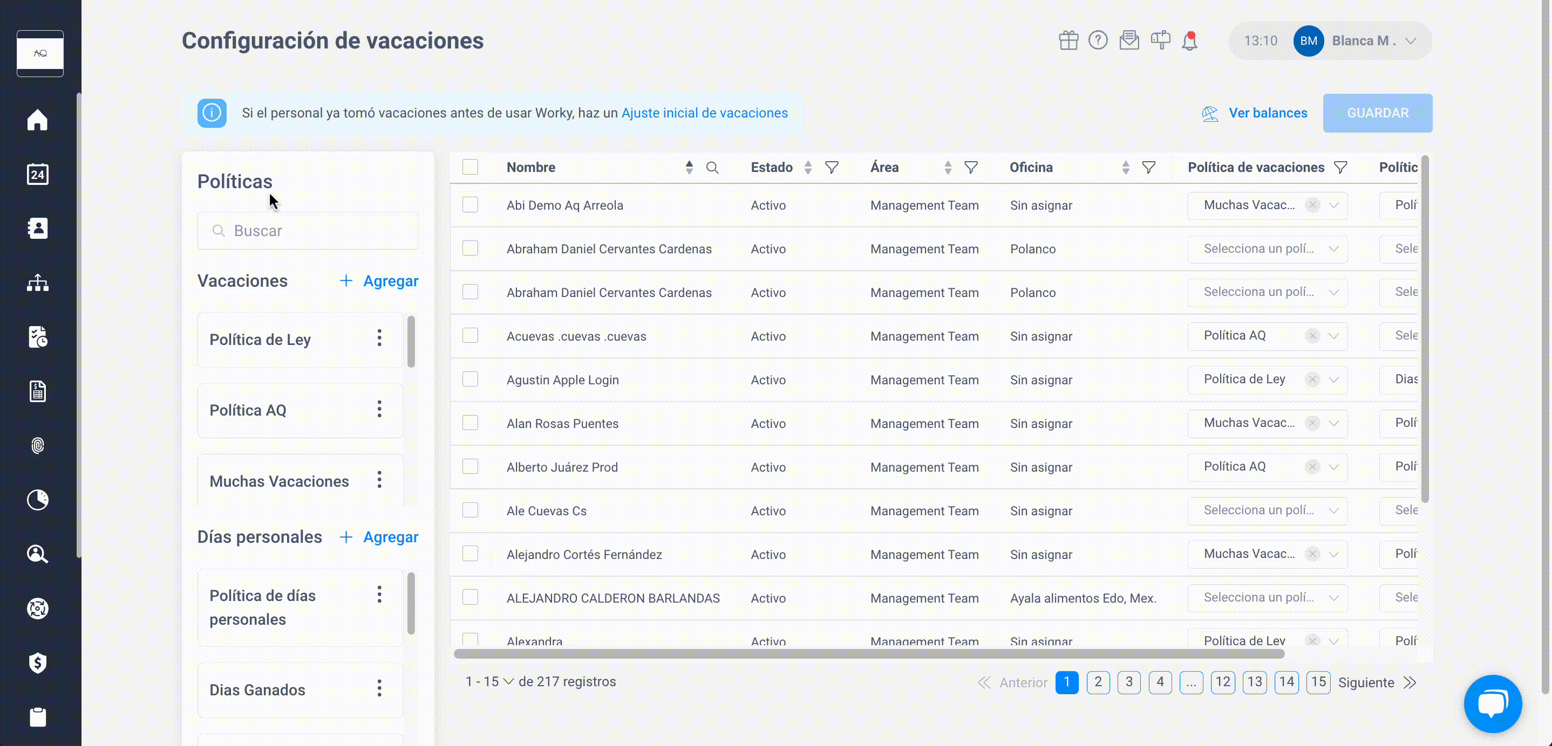This screenshot has height=746, width=1552.
Task: Check the Abi Demo Aq Arreola row
Action: point(470,204)
